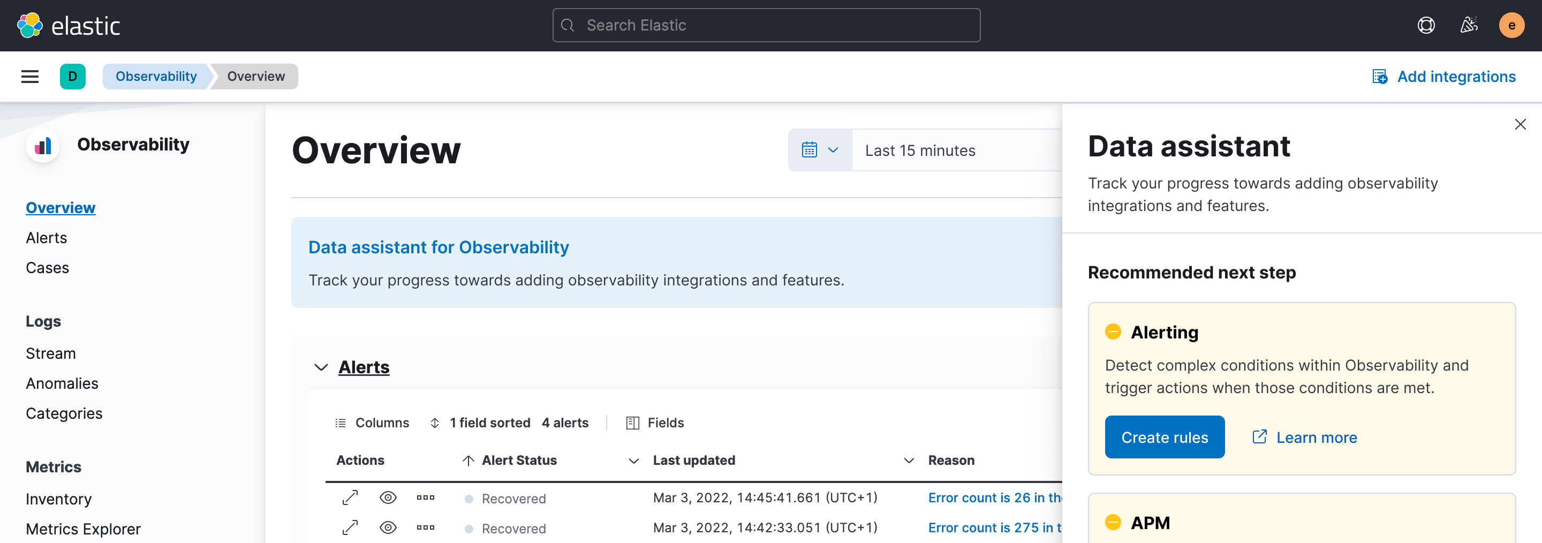Click the Create rules button
This screenshot has height=543, width=1542.
1165,437
